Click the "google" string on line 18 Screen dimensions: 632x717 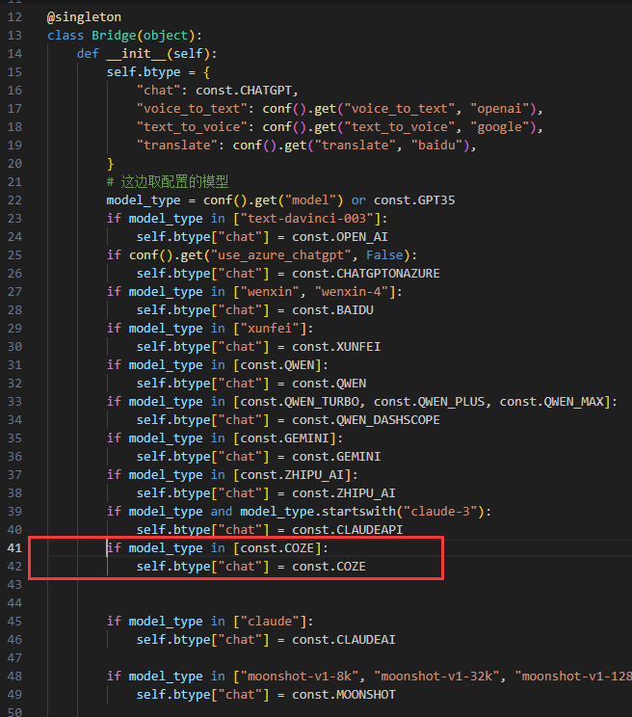[500, 126]
